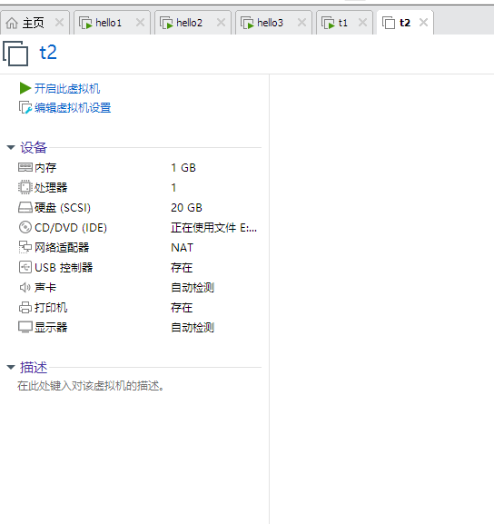Close the hello2 tab

[221, 23]
